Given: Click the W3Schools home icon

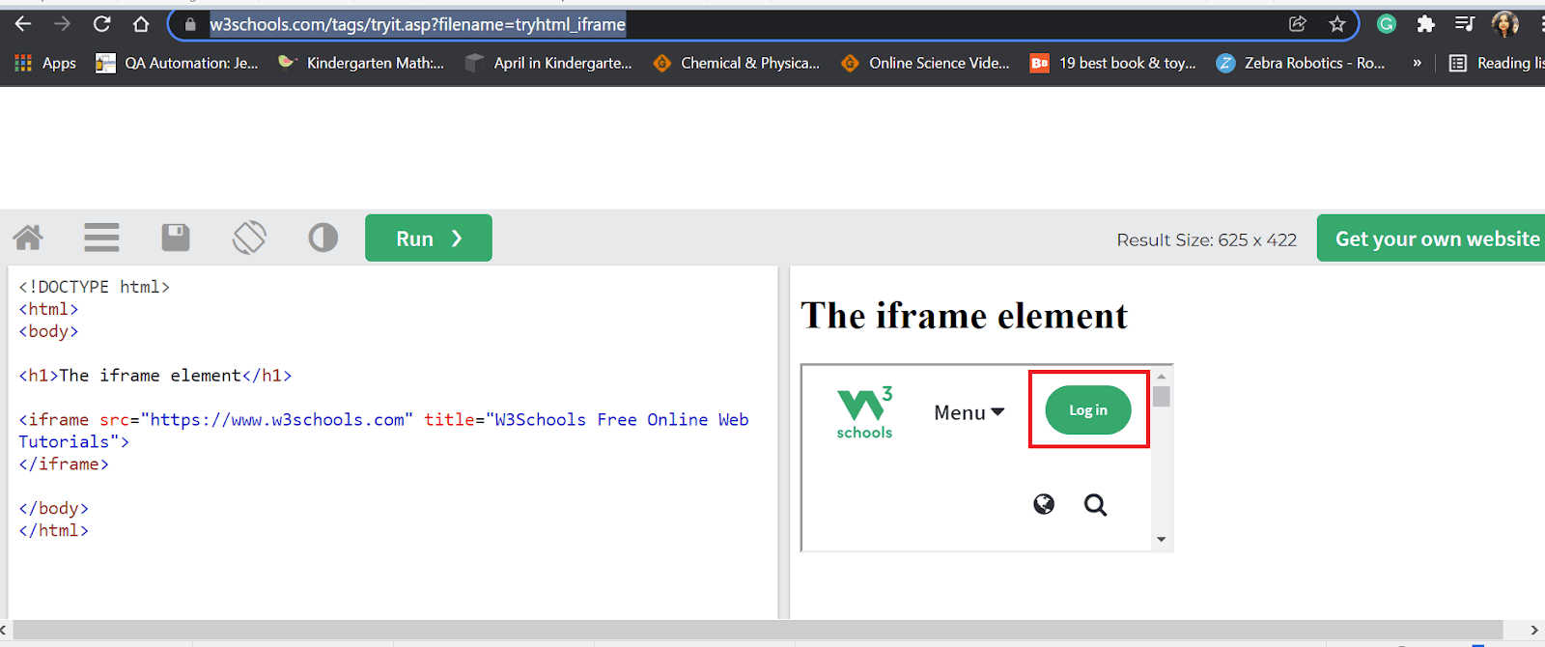Looking at the screenshot, I should (28, 238).
